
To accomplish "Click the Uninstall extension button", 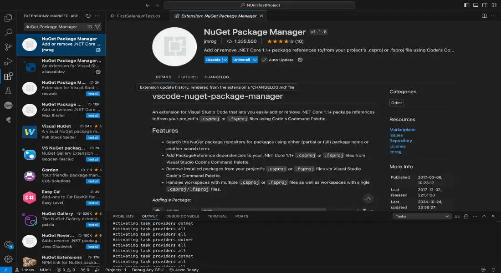I will pyautogui.click(x=241, y=60).
